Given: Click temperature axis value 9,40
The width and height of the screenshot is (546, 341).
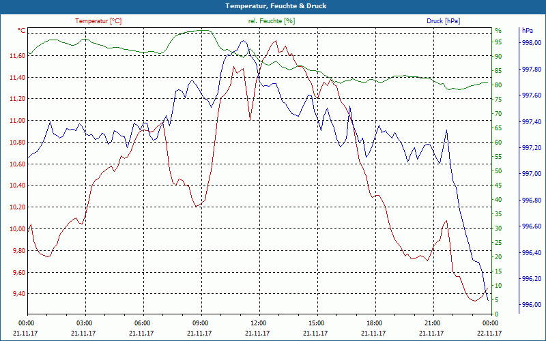Looking at the screenshot, I should pyautogui.click(x=19, y=294).
